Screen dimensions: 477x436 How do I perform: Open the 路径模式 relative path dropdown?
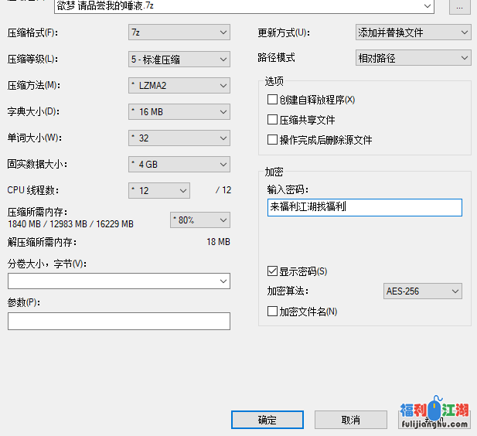[x=412, y=57]
